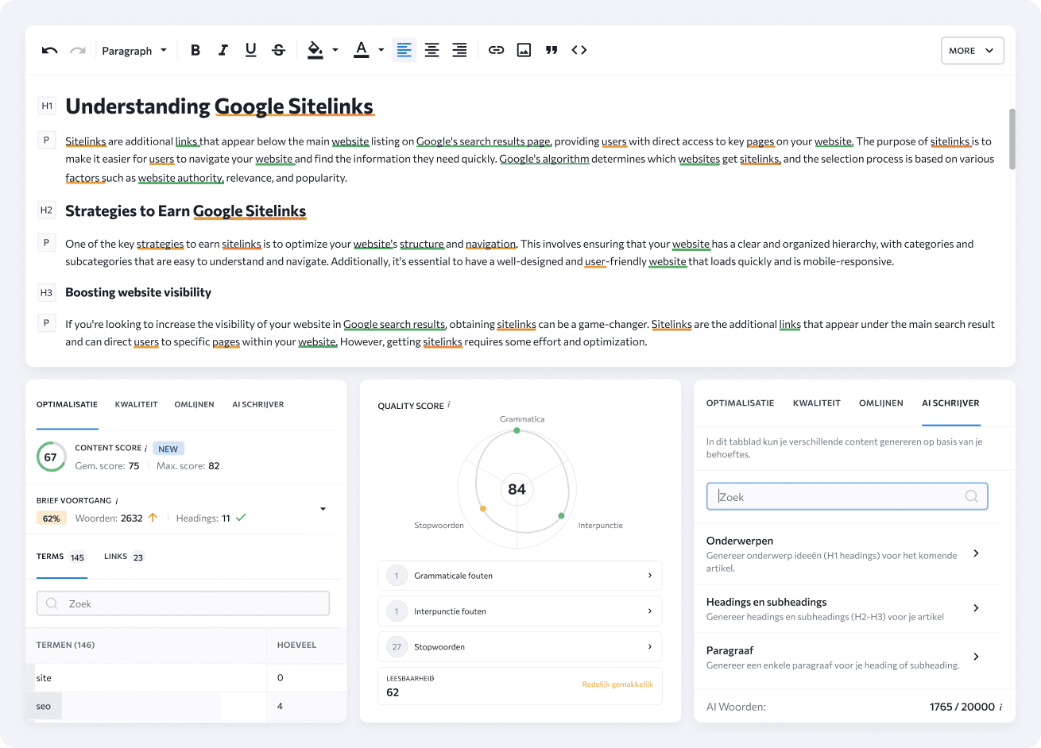Open AI SCHRIJVER tab in right panel
Screen dimensions: 1041x748
(x=950, y=403)
